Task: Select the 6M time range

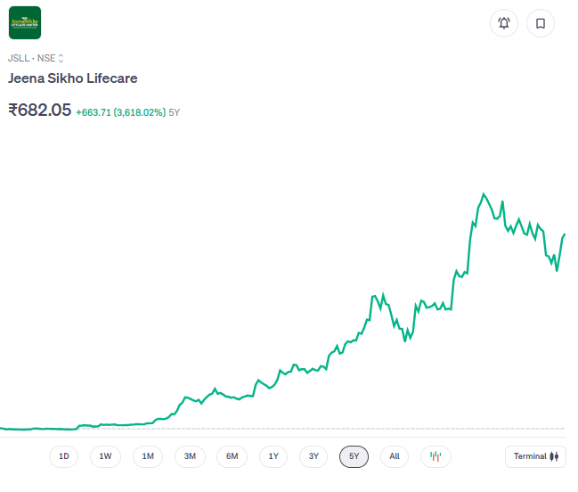Action: [x=232, y=456]
